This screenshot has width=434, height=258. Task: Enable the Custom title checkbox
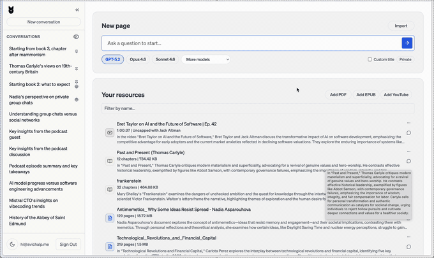pos(370,59)
